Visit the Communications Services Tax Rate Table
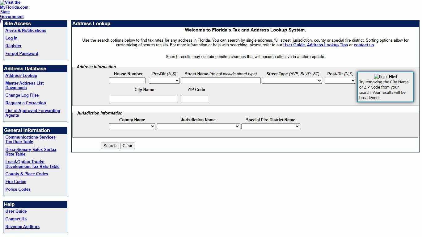 [x=30, y=139]
